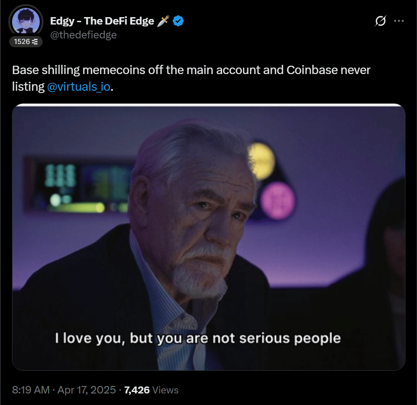The image size is (417, 405).
Task: Click the Views label
Action: [x=165, y=390]
